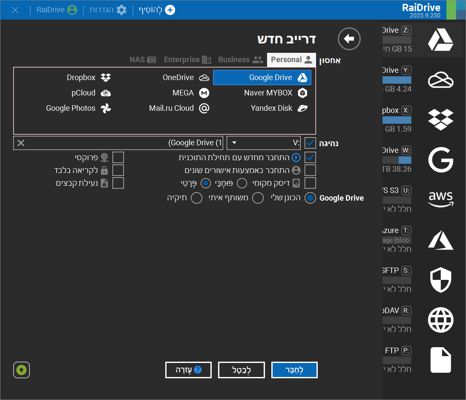Switch to the Business storage tab
This screenshot has width=466, height=400.
click(240, 60)
